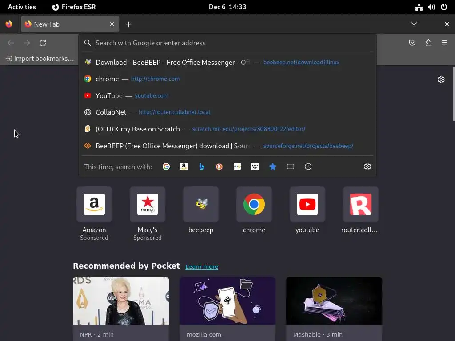Image resolution: width=455 pixels, height=341 pixels.
Task: Open the Extensions puzzle icon
Action: click(428, 43)
